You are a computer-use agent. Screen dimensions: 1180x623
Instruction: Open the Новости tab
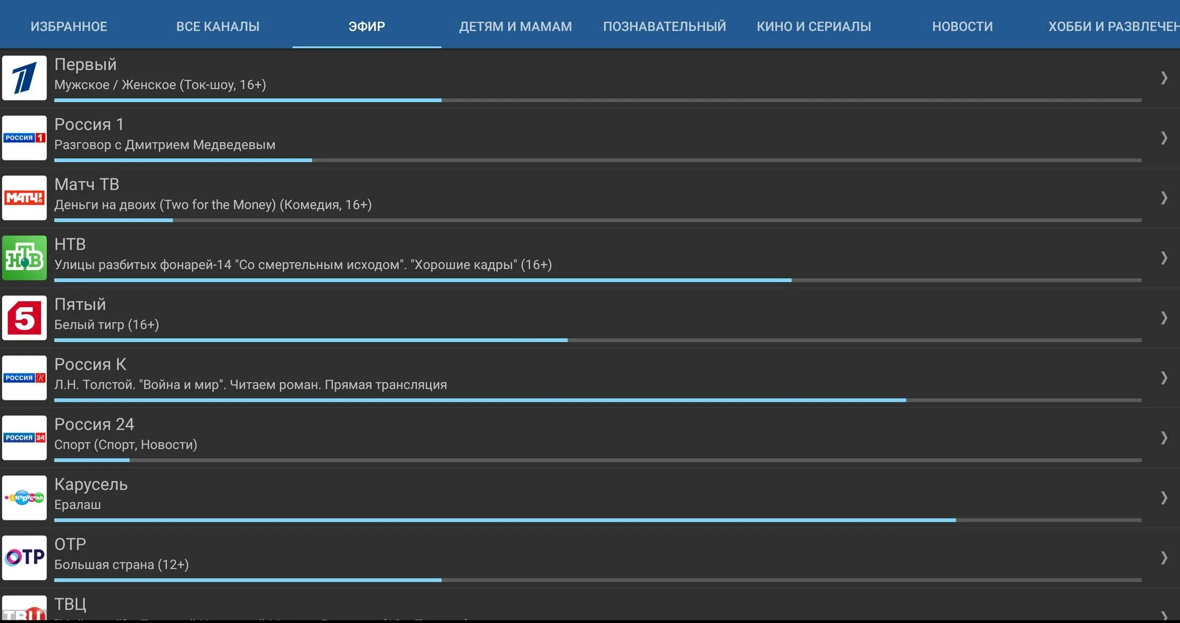pos(962,26)
